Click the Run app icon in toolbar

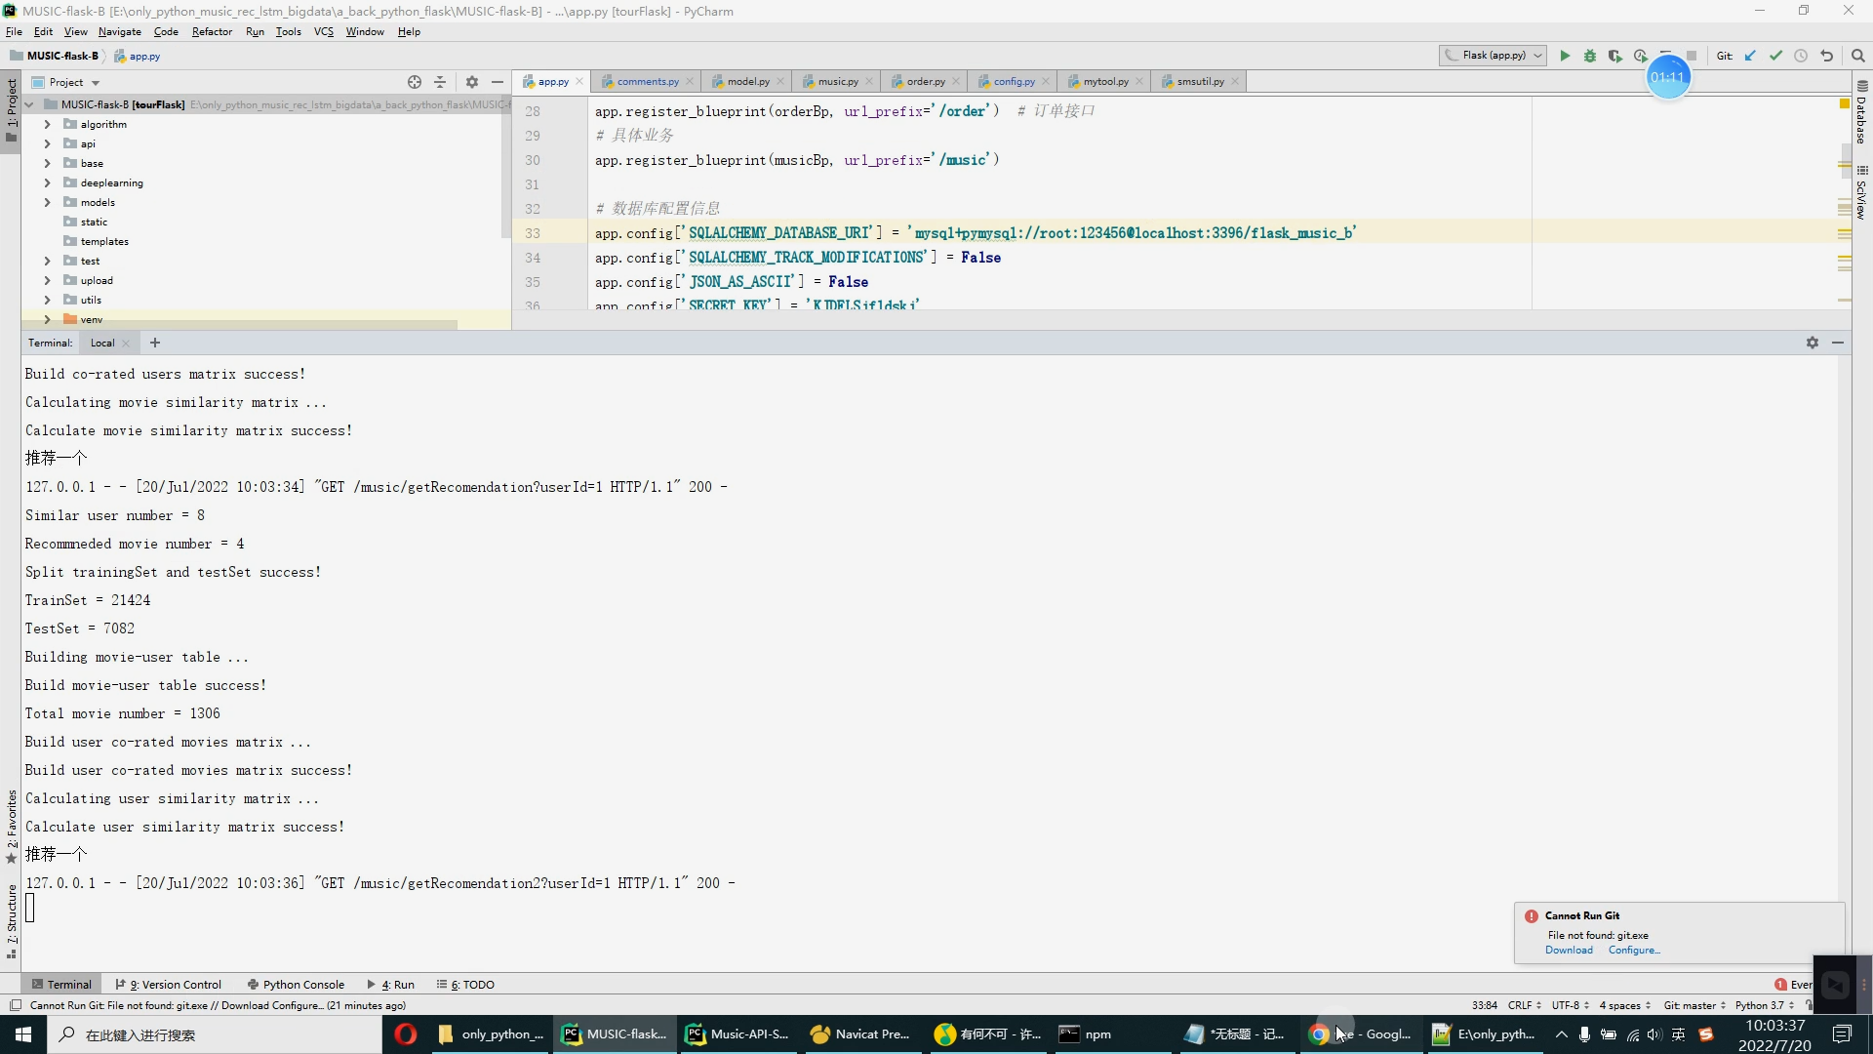(1566, 56)
